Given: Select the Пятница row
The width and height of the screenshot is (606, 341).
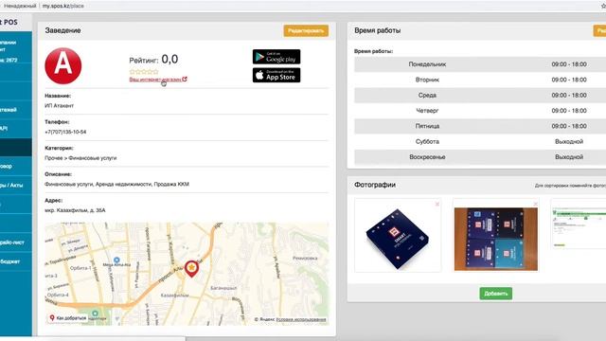Looking at the screenshot, I should tap(480, 126).
